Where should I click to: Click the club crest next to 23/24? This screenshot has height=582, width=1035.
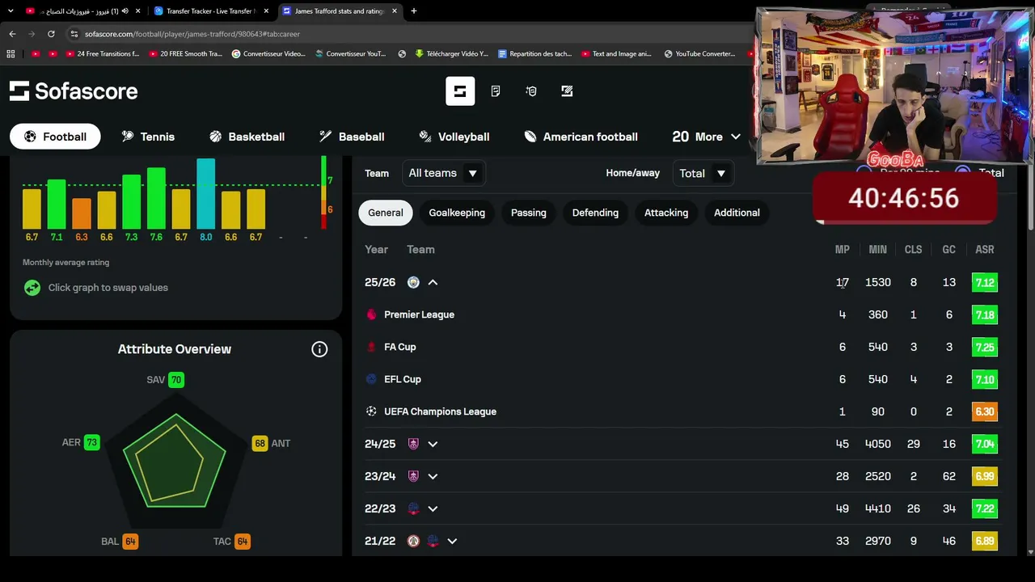click(x=413, y=476)
